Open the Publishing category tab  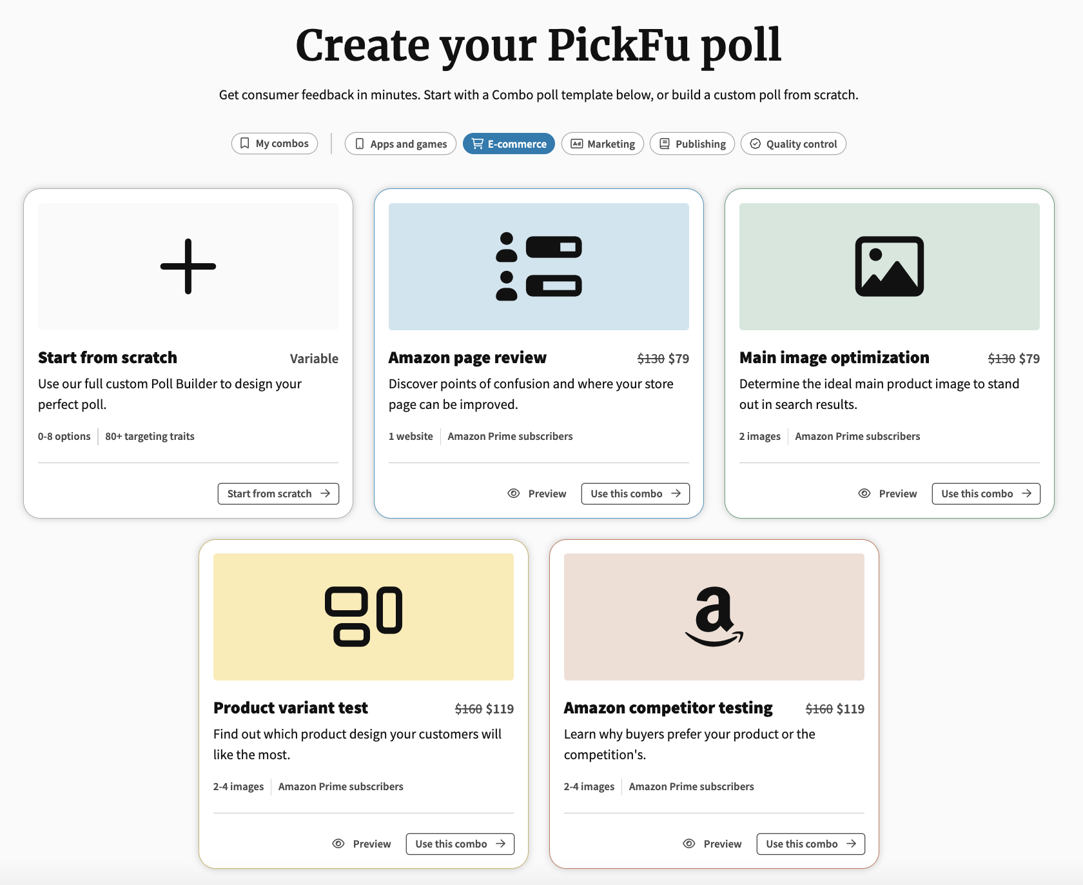[x=692, y=144]
